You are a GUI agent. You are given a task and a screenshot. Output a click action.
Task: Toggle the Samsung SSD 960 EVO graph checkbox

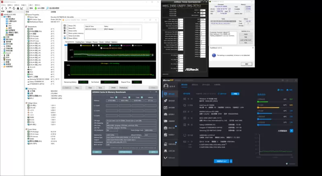[101, 48]
